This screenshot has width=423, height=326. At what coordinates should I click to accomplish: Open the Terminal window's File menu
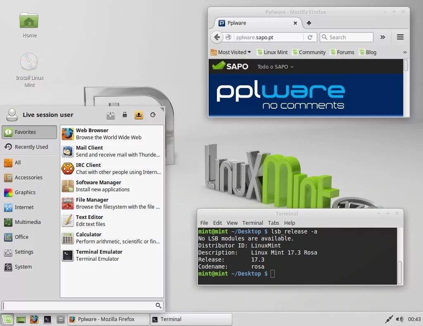pos(204,223)
